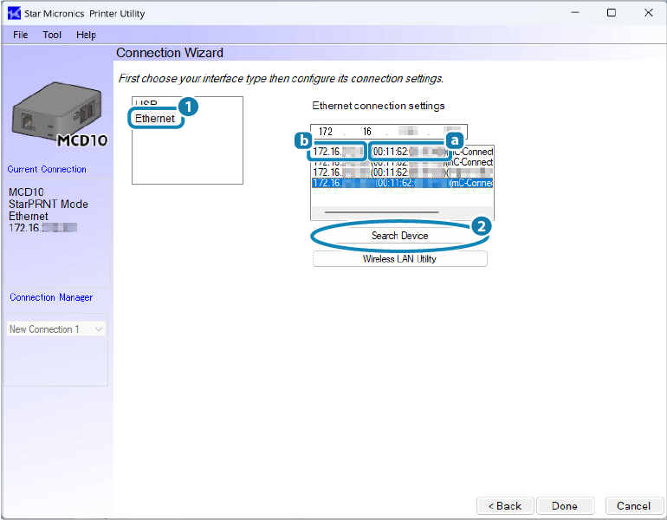Select USB interface type in list
Viewport: 667px width, 520px height.
point(146,102)
